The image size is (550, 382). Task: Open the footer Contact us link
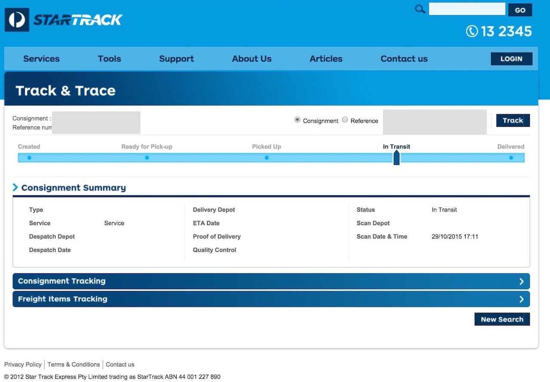pos(120,364)
